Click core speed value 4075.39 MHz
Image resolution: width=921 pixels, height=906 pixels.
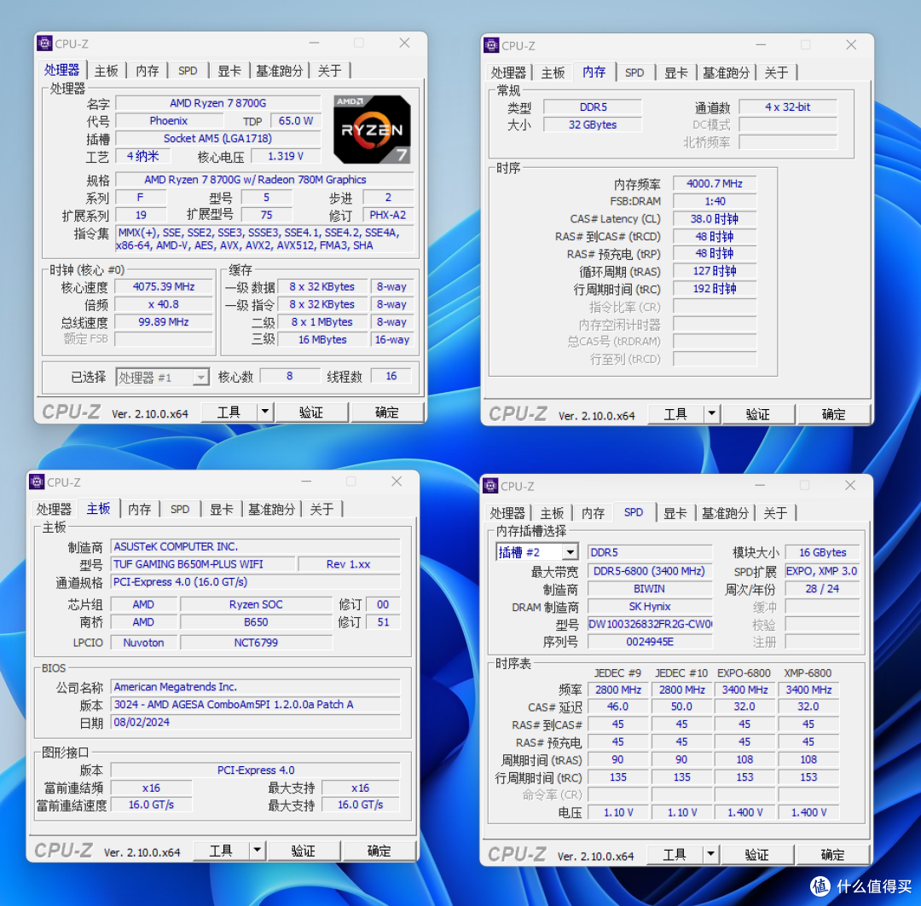164,286
